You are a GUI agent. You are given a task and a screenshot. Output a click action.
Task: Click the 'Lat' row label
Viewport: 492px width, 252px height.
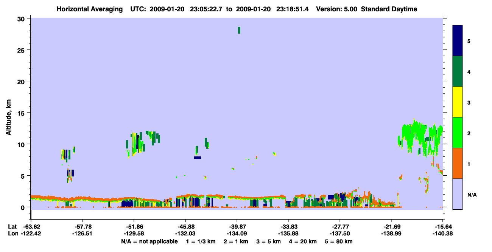click(x=12, y=227)
